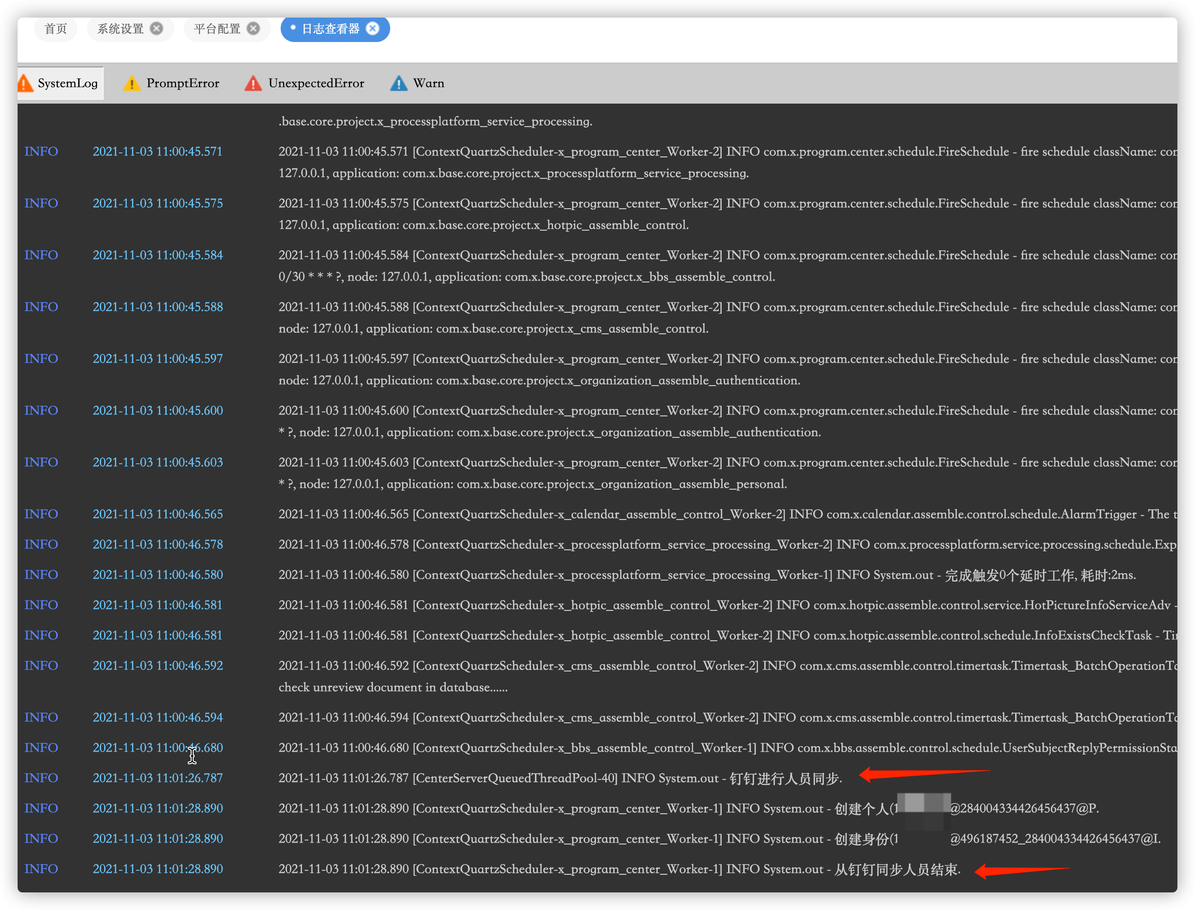
Task: Close the 平台配置 tab using its X
Action: tap(253, 29)
